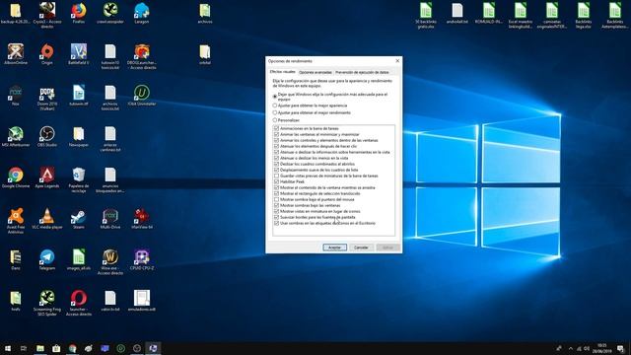Image resolution: width=631 pixels, height=355 pixels.
Task: Switch to the 'Efectos visuales' tab
Action: click(283, 72)
